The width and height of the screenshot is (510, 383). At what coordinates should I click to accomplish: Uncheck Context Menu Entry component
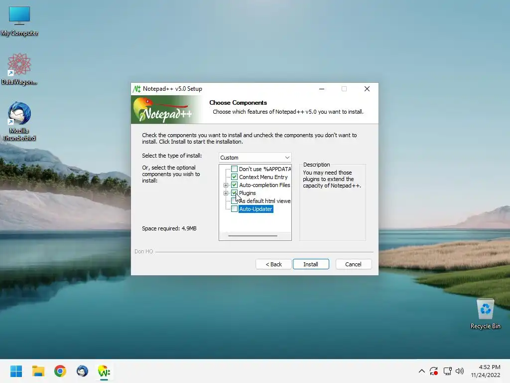click(234, 177)
